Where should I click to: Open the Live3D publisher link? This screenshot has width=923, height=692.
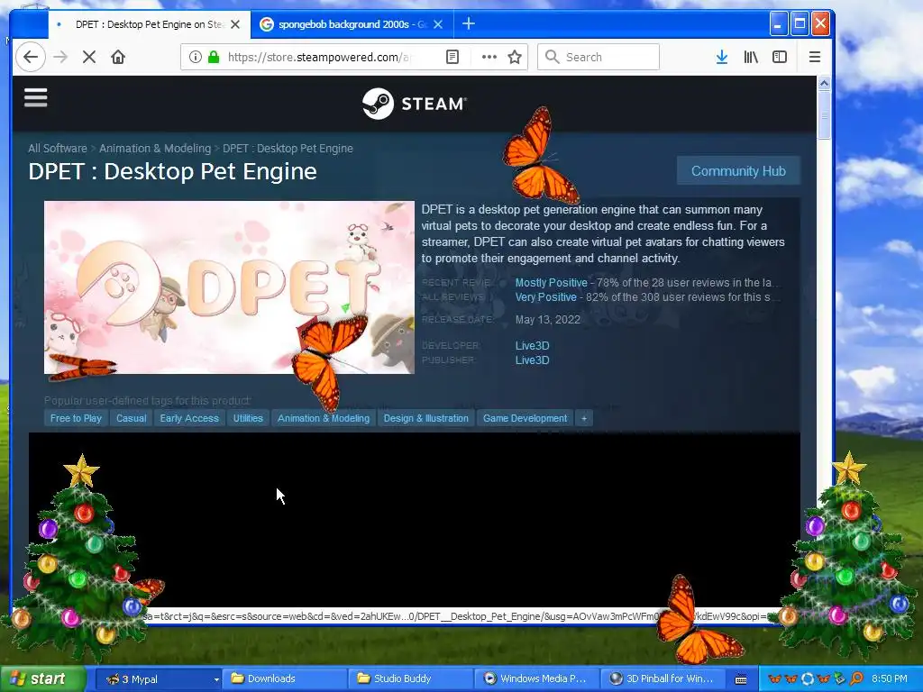click(x=532, y=360)
